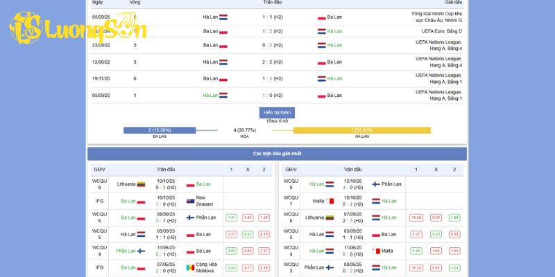Select odds 19.50 for Lithuania vs Hà Lan

[416, 217]
